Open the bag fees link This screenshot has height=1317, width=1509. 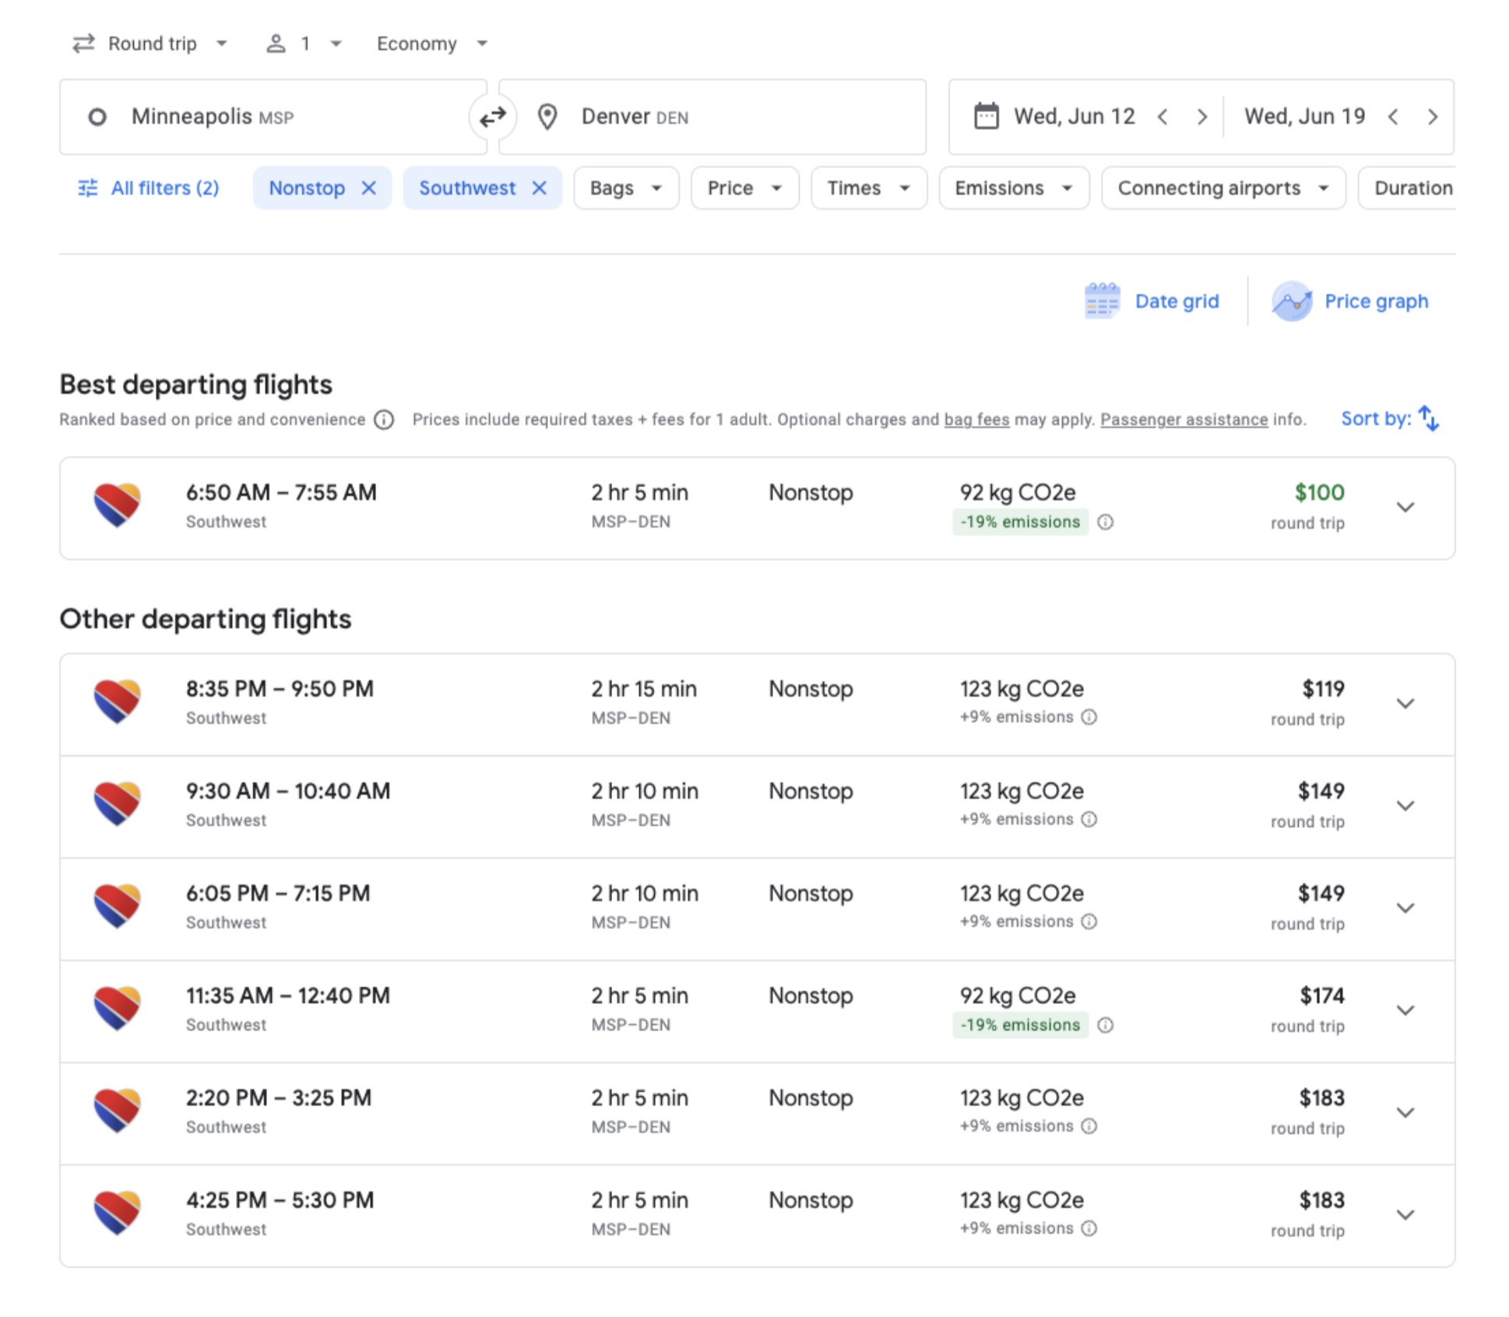click(x=976, y=419)
